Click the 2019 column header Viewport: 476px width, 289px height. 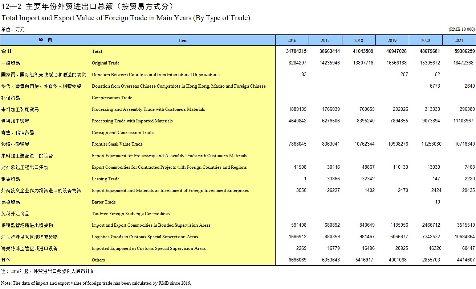(392, 40)
